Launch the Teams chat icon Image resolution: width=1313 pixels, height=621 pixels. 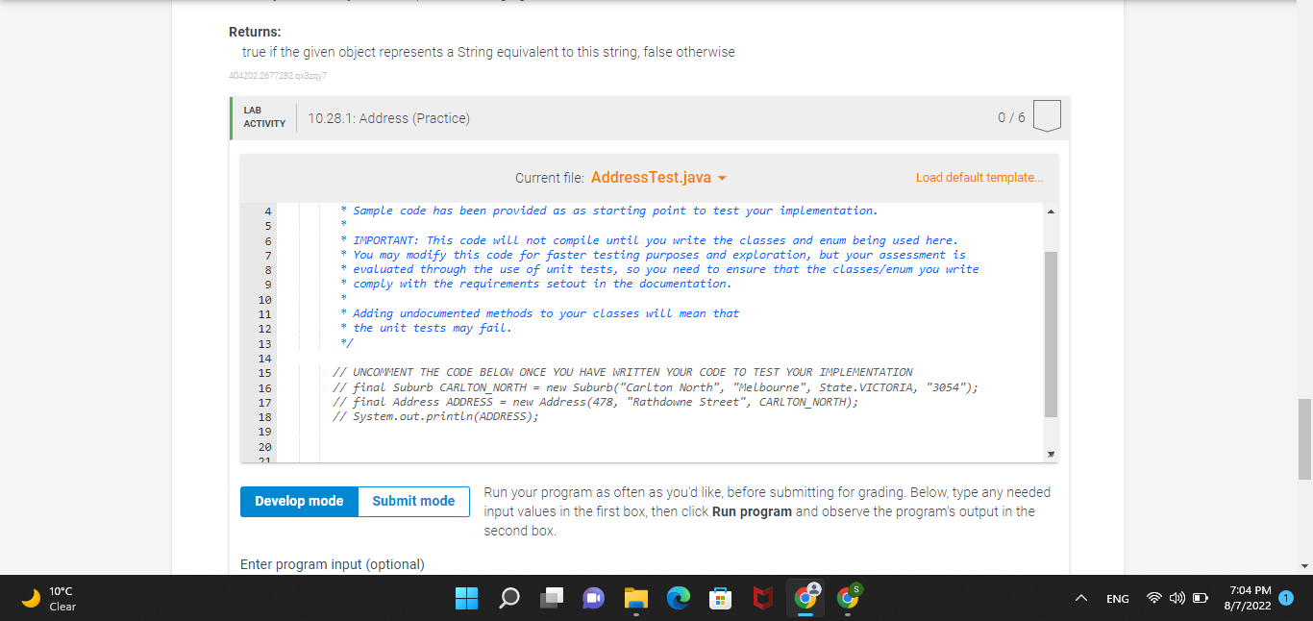point(594,598)
